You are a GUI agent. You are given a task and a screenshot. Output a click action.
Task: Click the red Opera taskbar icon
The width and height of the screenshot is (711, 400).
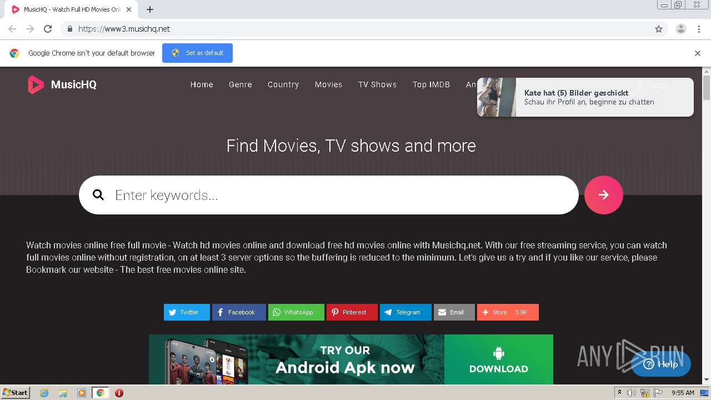[x=119, y=393]
